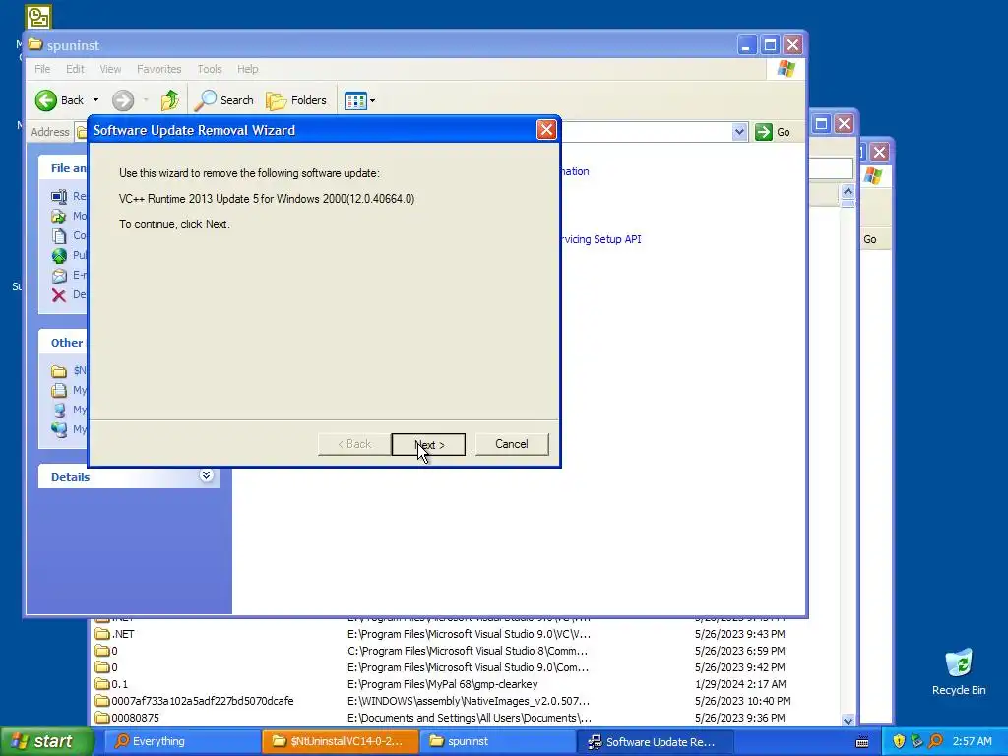This screenshot has width=1008, height=756.
Task: Click the rename file icon in tasks pane
Action: point(59,196)
